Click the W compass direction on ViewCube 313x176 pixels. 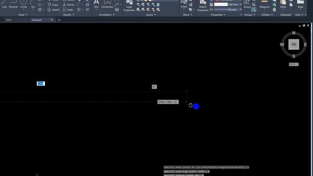pos(282,44)
